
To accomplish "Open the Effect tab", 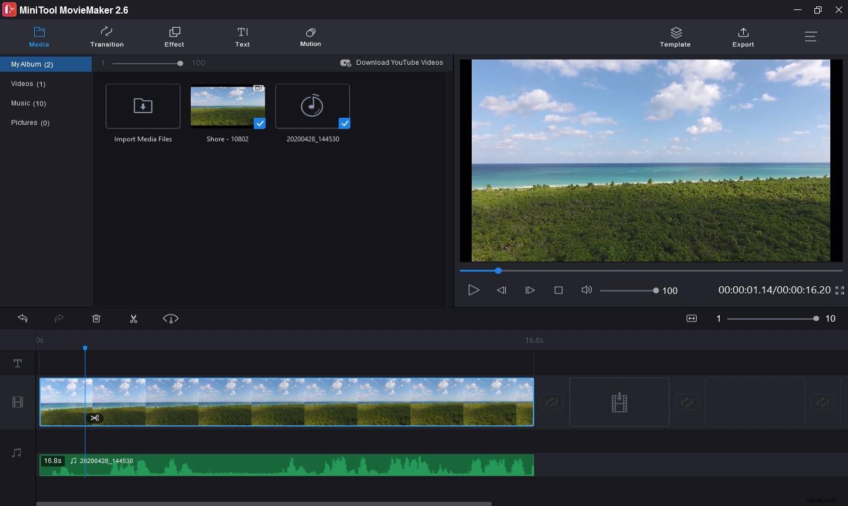I will pos(174,37).
